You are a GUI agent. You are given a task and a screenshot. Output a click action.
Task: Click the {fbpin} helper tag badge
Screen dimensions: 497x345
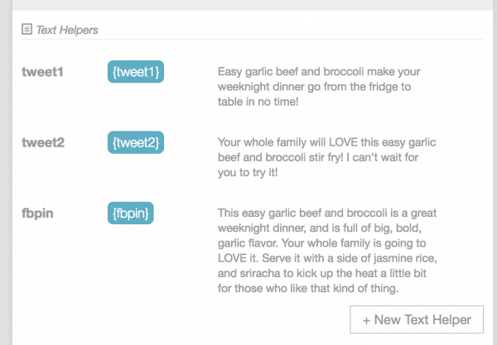(x=131, y=213)
